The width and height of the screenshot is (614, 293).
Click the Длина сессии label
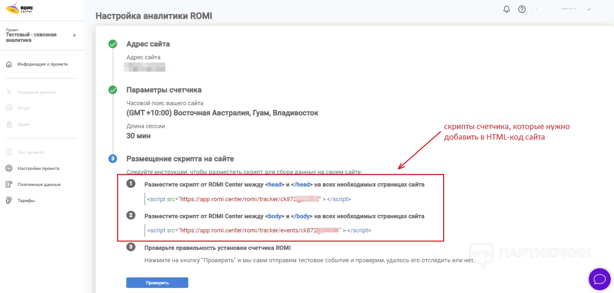pos(146,126)
